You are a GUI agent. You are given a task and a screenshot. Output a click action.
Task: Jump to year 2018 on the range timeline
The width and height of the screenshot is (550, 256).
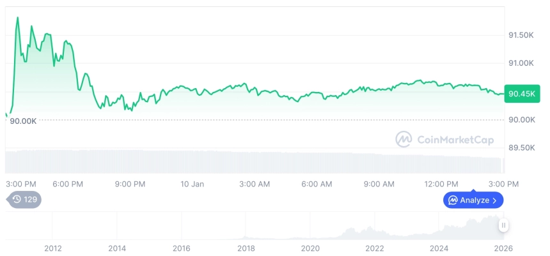click(246, 248)
